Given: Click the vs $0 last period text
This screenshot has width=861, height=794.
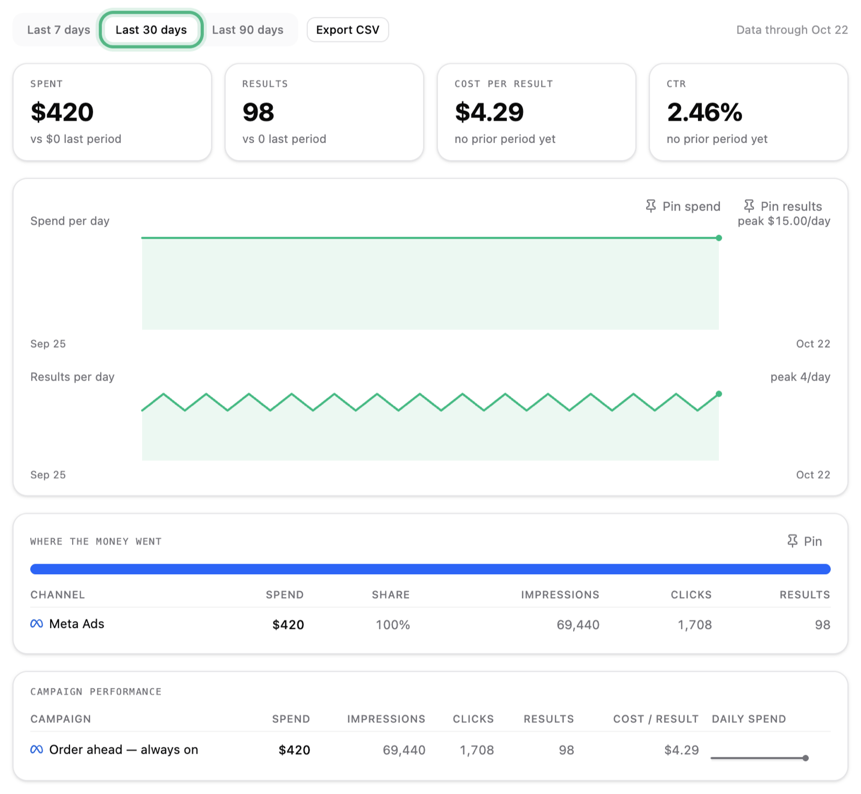Looking at the screenshot, I should (x=76, y=139).
